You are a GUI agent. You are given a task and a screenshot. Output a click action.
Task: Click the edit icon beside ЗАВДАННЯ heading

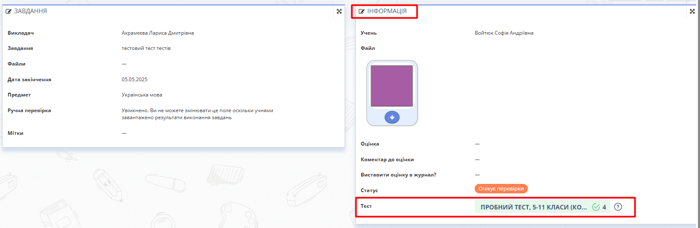pos(8,12)
